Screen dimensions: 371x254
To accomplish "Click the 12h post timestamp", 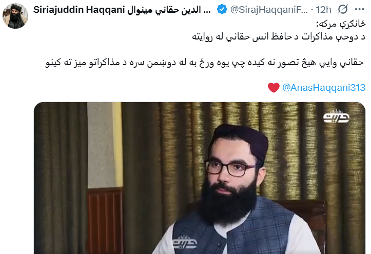I will tap(323, 10).
